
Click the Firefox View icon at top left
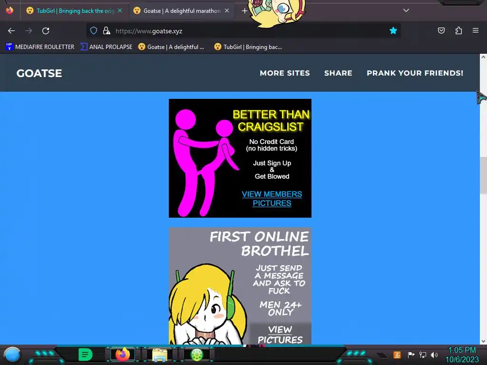pos(10,10)
